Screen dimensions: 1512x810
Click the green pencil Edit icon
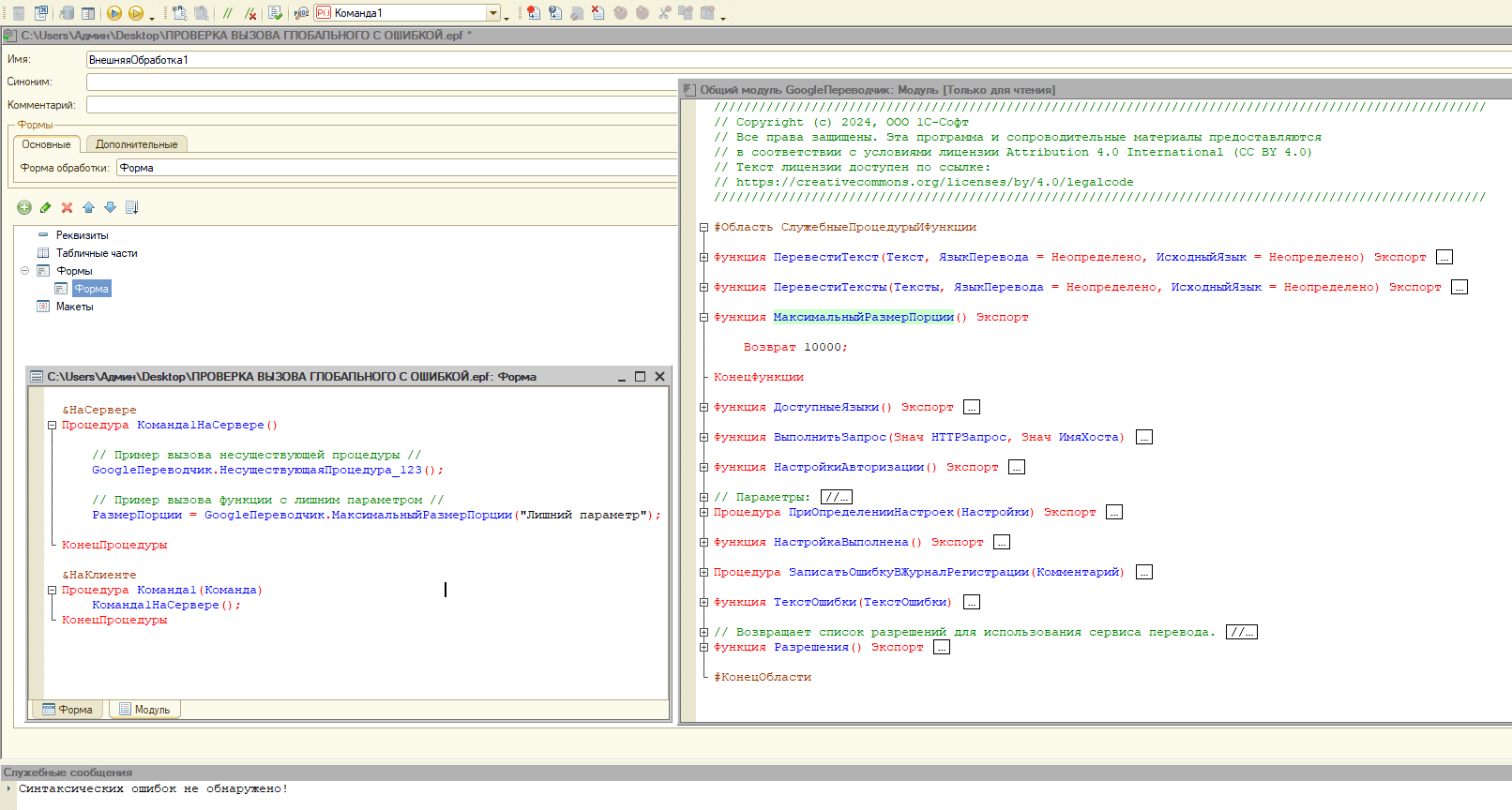tap(45, 207)
